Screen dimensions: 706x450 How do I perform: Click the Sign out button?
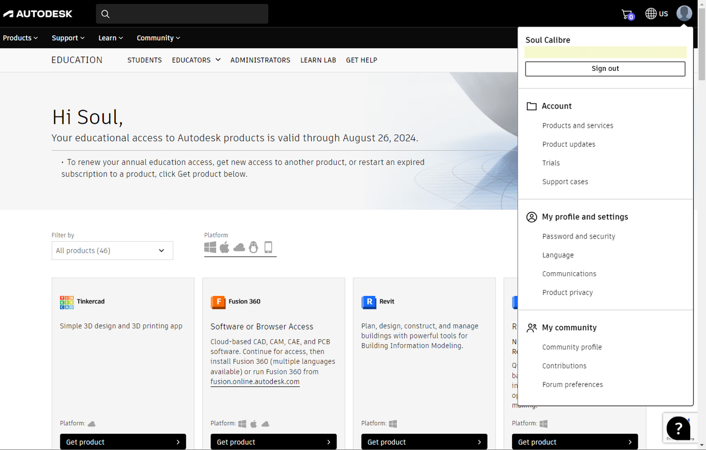605,69
